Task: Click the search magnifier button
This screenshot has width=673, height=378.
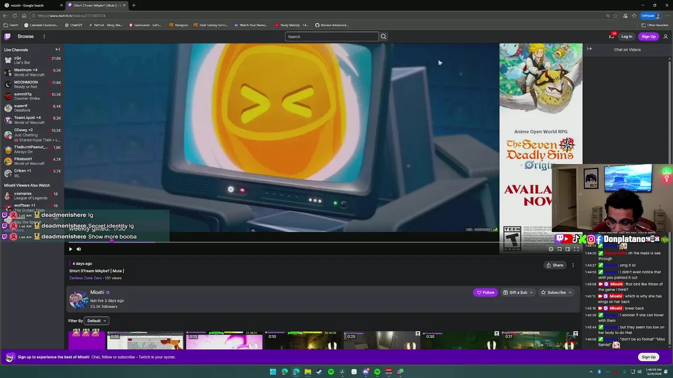Action: tap(383, 37)
